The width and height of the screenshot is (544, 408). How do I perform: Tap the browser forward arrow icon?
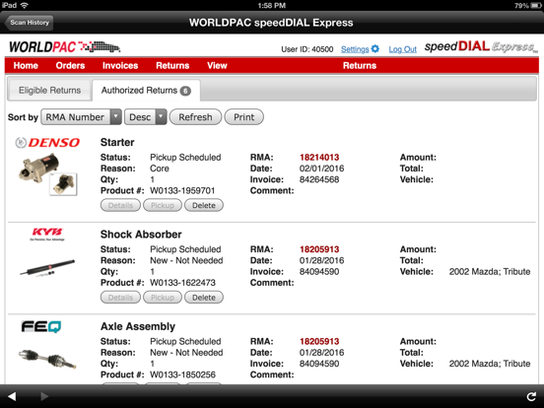(x=44, y=396)
